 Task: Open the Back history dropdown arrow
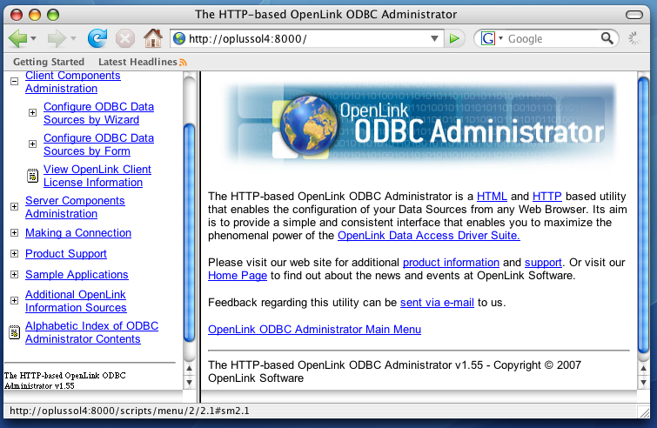point(34,39)
